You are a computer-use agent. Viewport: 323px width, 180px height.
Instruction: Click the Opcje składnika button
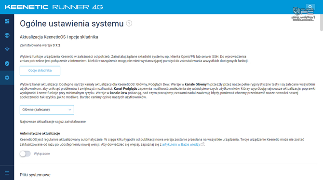(40, 70)
